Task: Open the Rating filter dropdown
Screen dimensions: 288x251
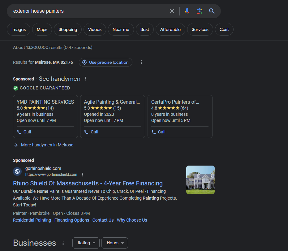Action: coord(86,243)
